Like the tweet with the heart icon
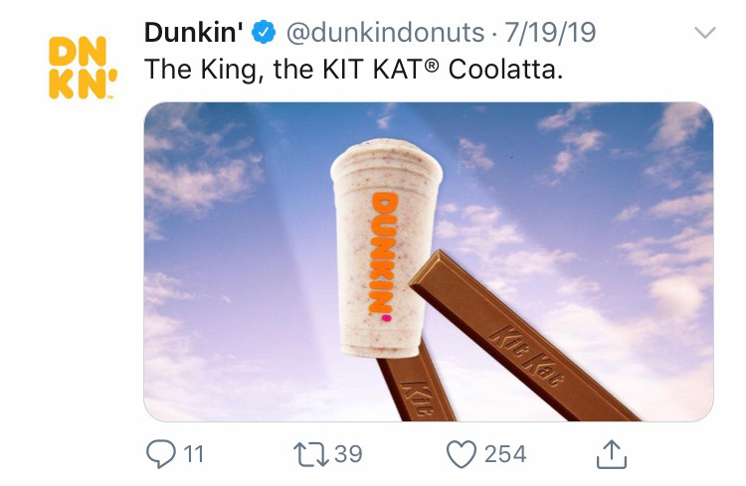Viewport: 746px width, 486px height. (461, 454)
